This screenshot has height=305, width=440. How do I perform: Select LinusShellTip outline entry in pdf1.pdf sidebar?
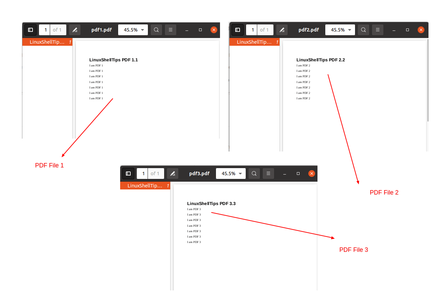47,42
